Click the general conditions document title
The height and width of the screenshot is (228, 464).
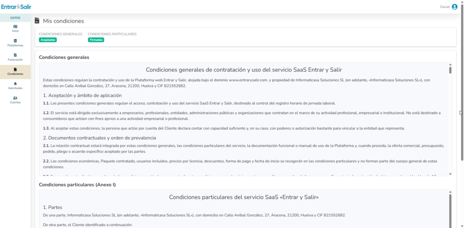[x=244, y=70]
